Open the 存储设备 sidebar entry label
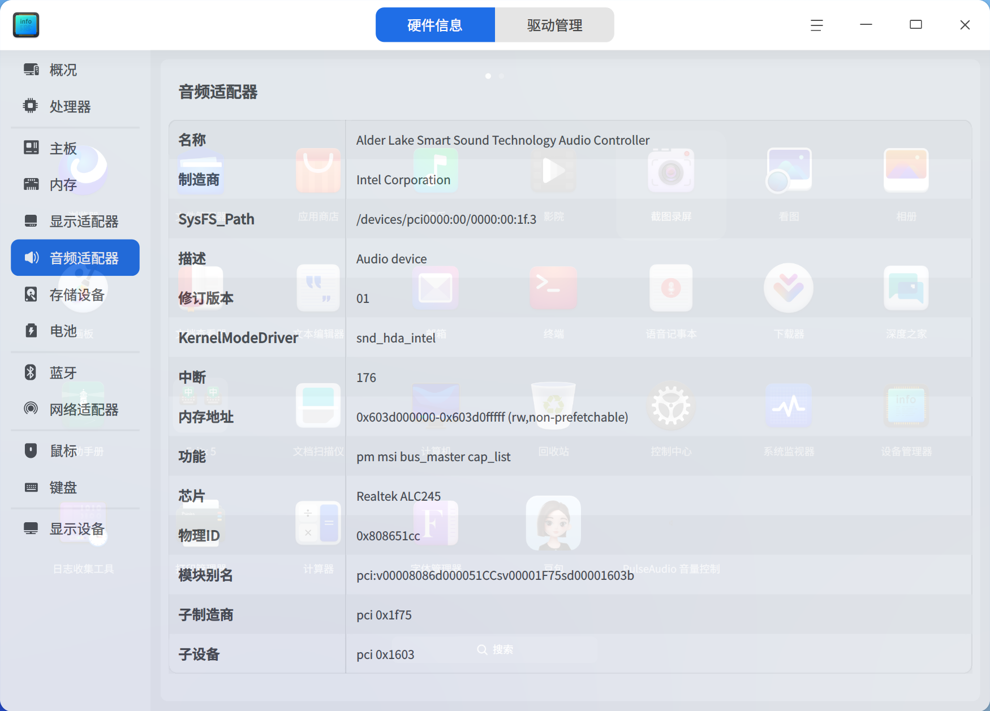 pos(77,294)
